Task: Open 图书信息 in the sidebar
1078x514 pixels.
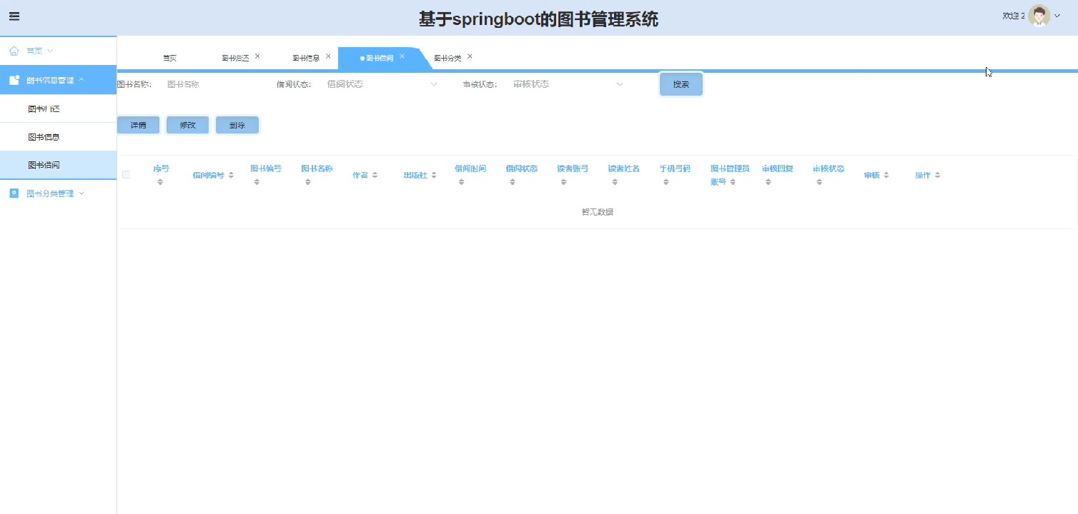Action: [x=59, y=136]
